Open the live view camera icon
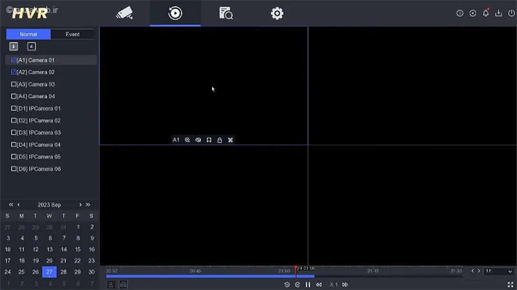Screen dimensions: 517x290 tap(124, 13)
